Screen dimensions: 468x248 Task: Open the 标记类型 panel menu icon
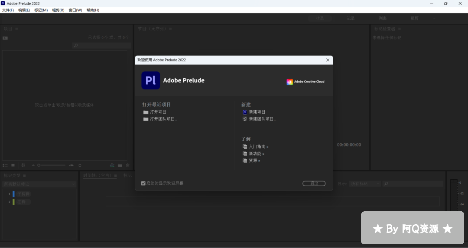tap(24, 176)
